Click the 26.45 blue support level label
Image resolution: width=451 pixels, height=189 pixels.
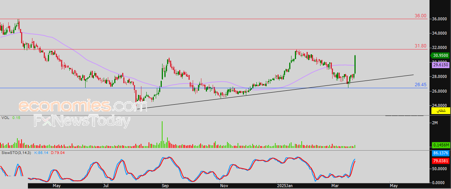point(420,85)
